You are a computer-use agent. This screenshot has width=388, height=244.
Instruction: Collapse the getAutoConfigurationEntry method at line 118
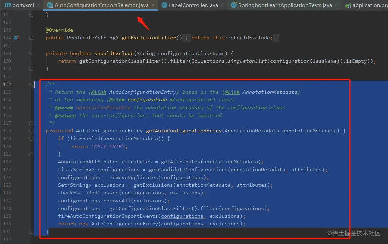pyautogui.click(x=31, y=131)
